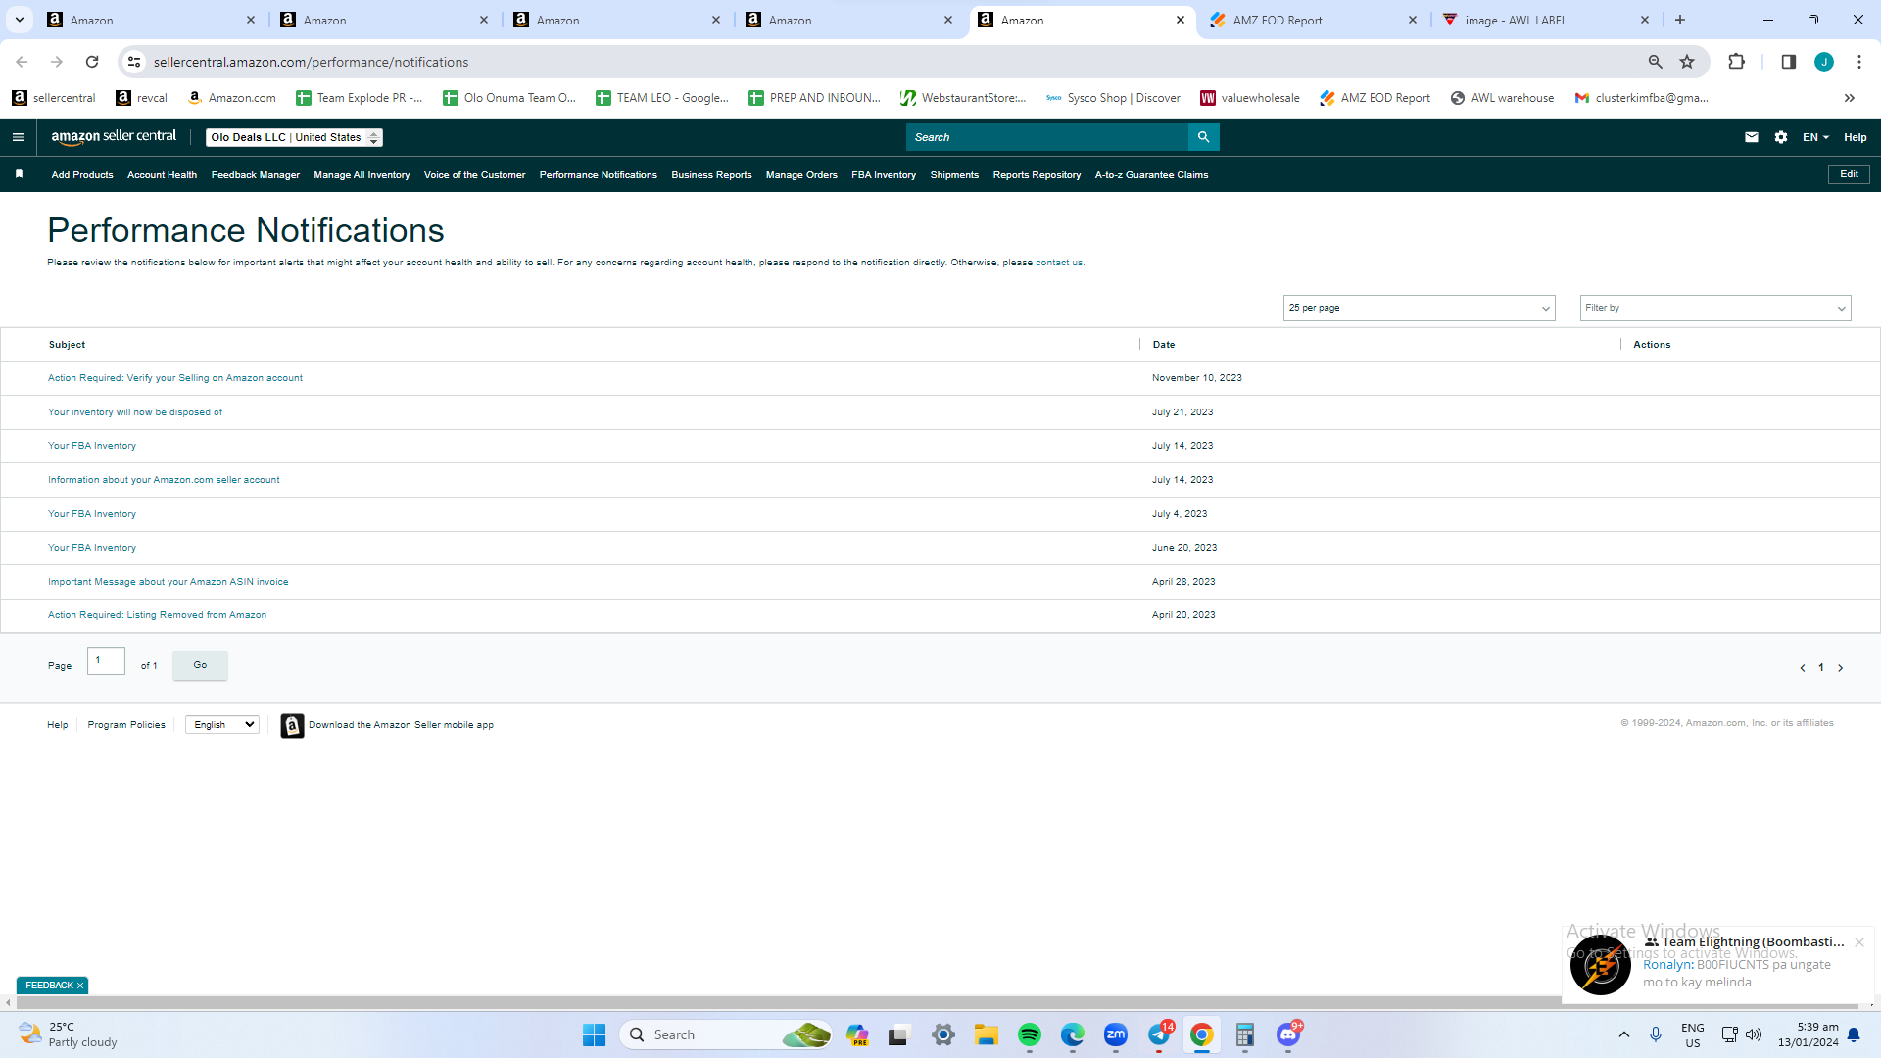1881x1058 pixels.
Task: Click the page number input field
Action: coord(106,661)
